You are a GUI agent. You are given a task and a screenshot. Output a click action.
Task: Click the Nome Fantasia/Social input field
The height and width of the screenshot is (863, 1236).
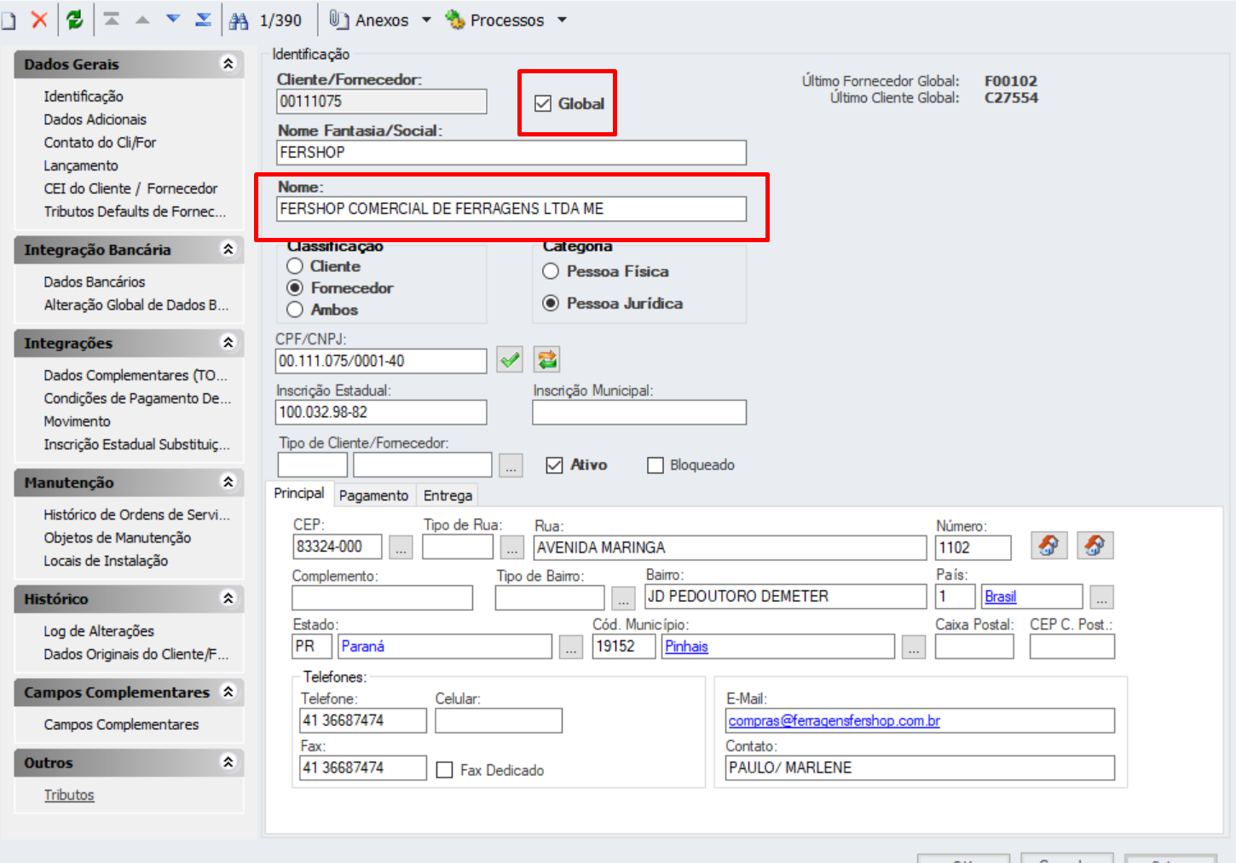click(511, 153)
